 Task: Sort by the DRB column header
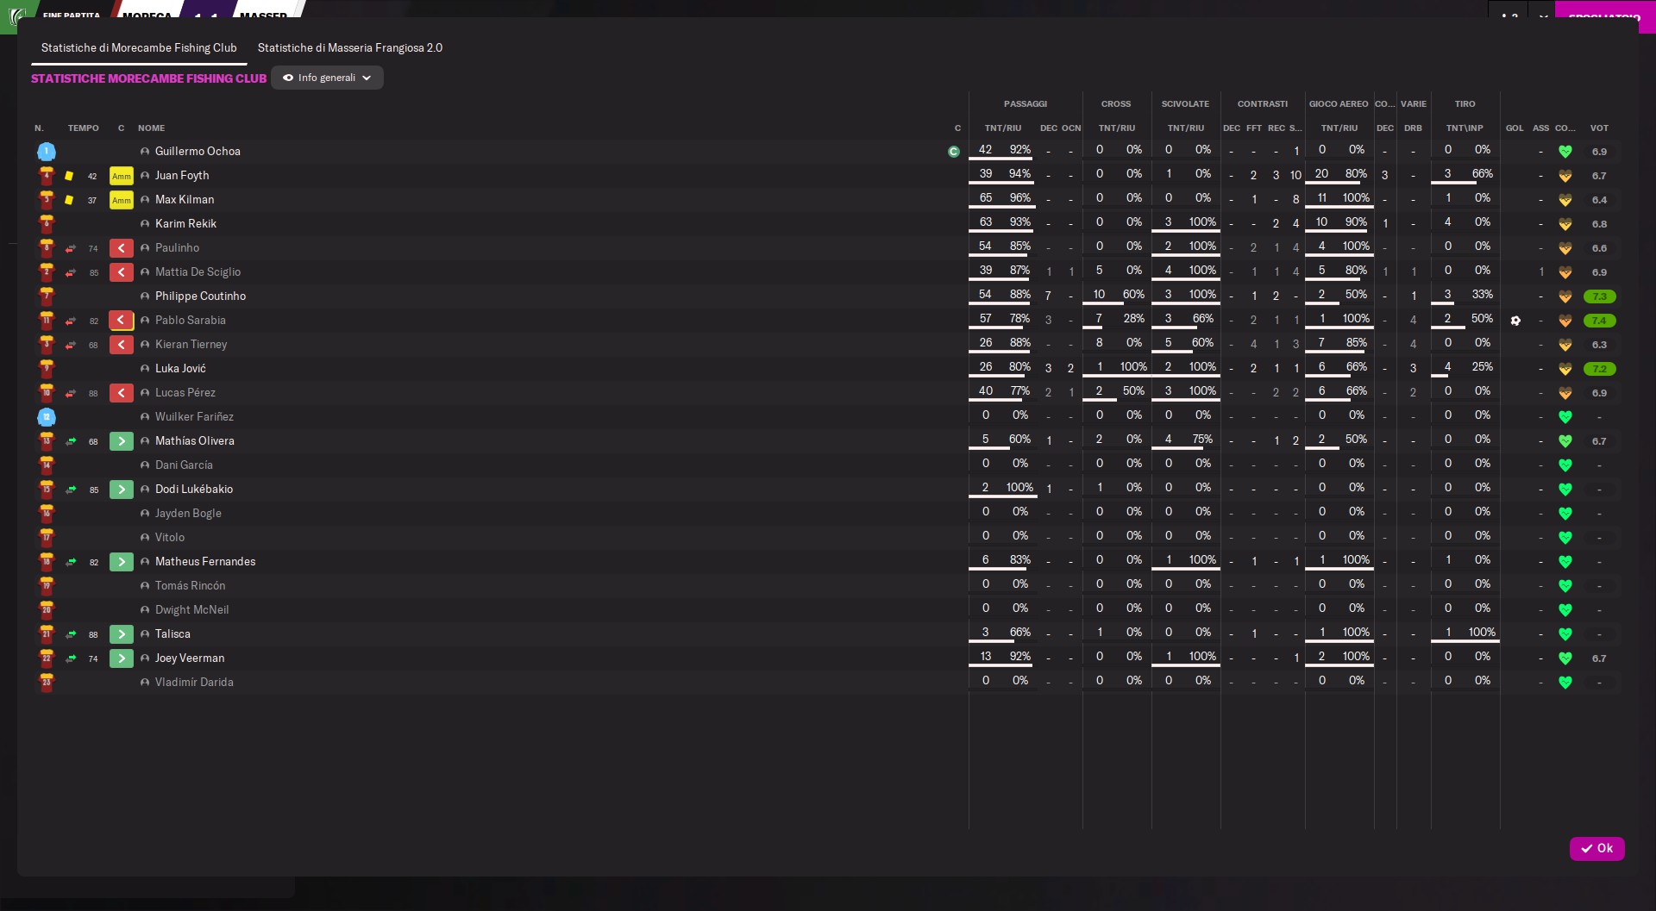click(x=1413, y=128)
